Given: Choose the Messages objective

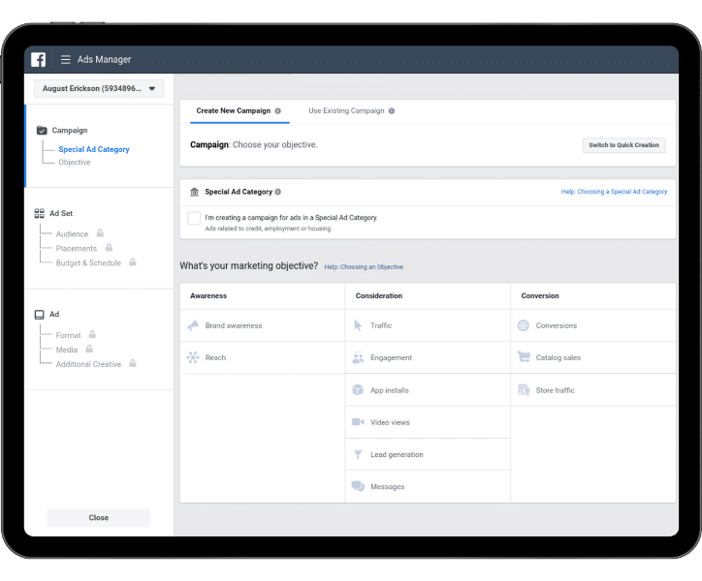Looking at the screenshot, I should coord(428,487).
